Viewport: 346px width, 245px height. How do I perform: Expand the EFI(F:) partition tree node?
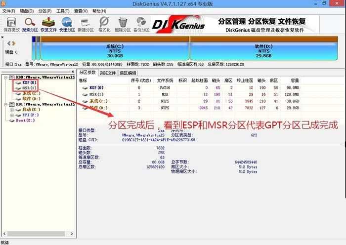[12, 115]
